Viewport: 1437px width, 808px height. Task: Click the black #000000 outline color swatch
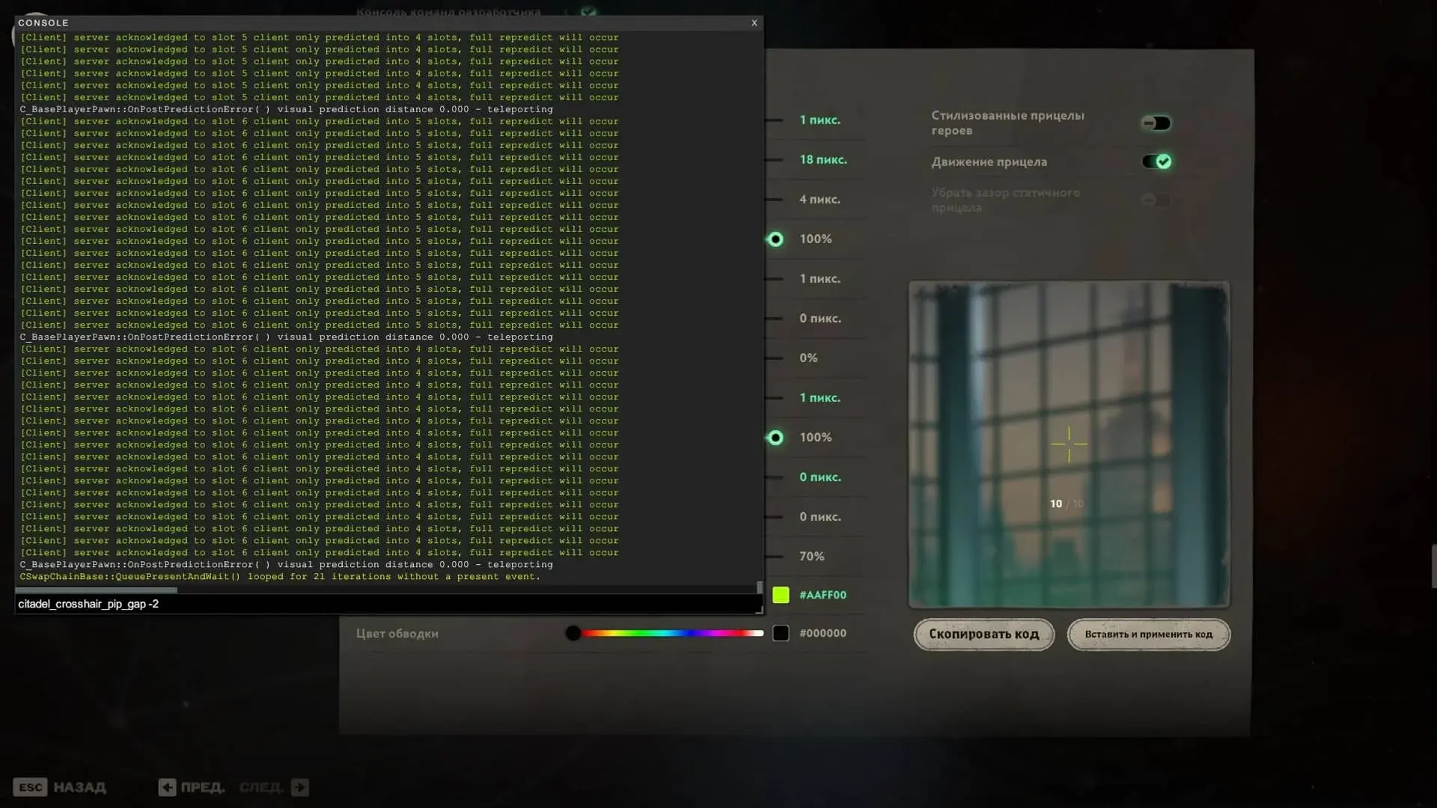(781, 633)
